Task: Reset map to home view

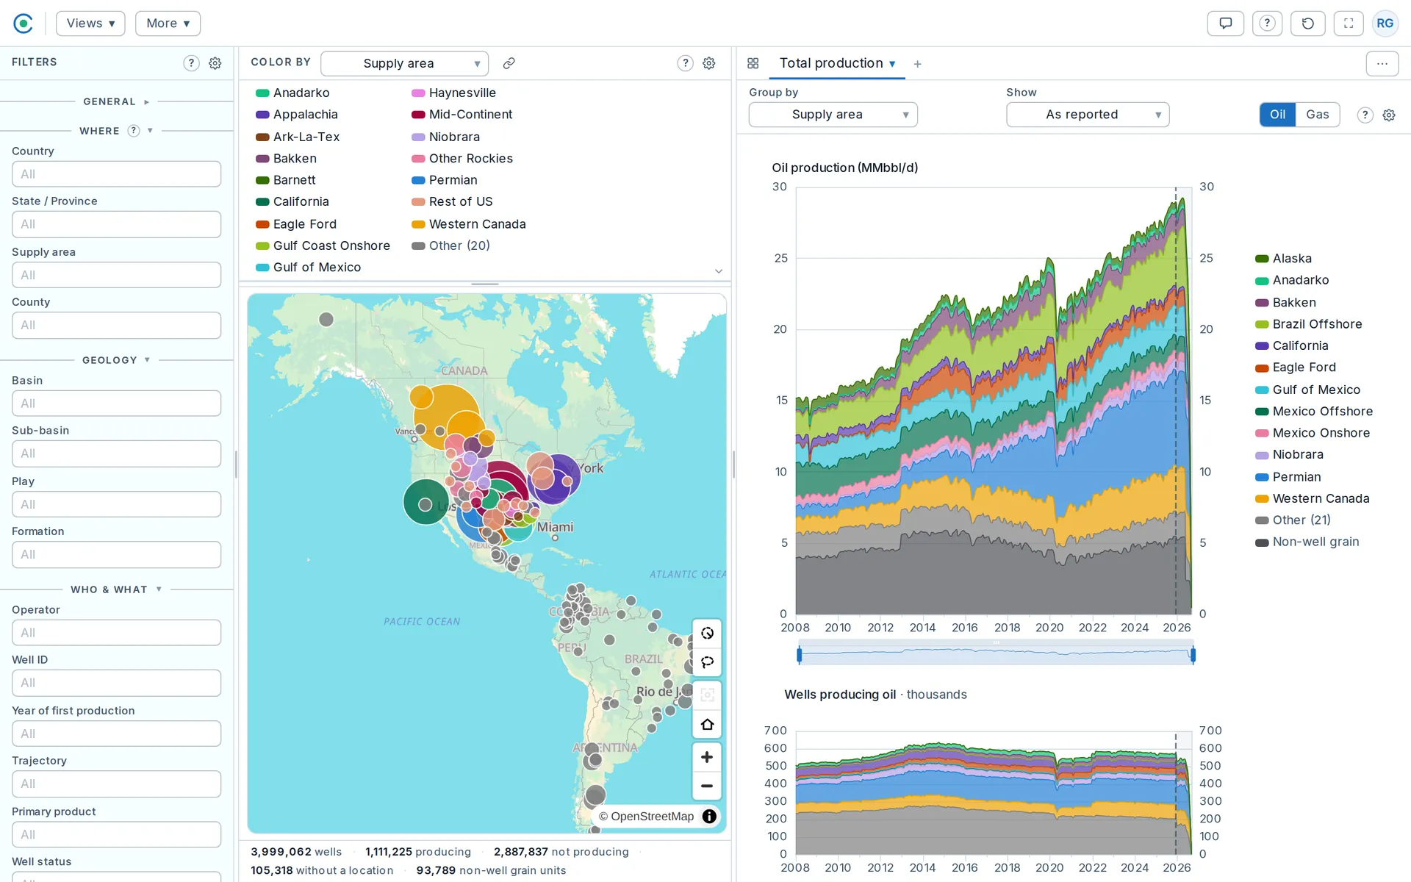Action: point(707,724)
